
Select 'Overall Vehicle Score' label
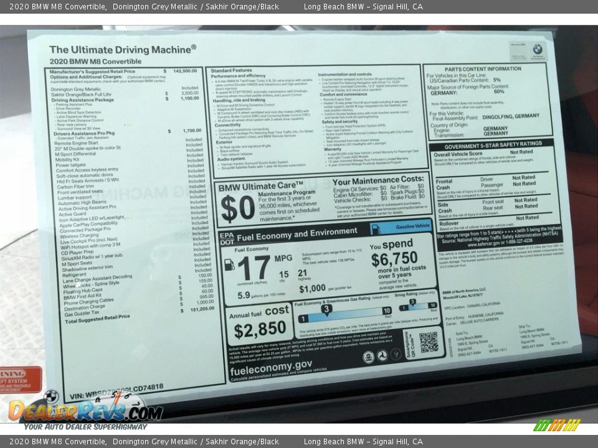pos(458,154)
